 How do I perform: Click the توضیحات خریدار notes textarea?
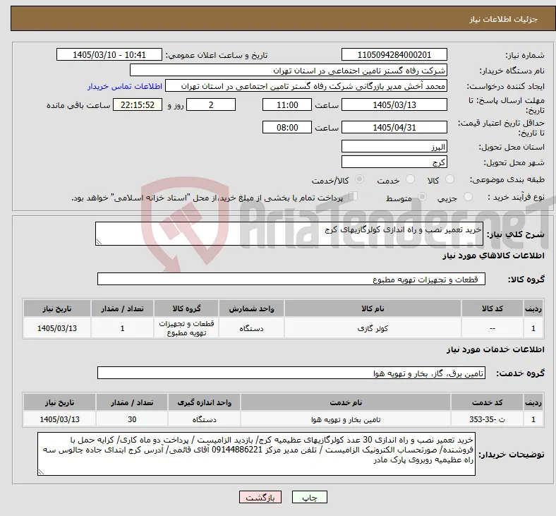tap(256, 454)
